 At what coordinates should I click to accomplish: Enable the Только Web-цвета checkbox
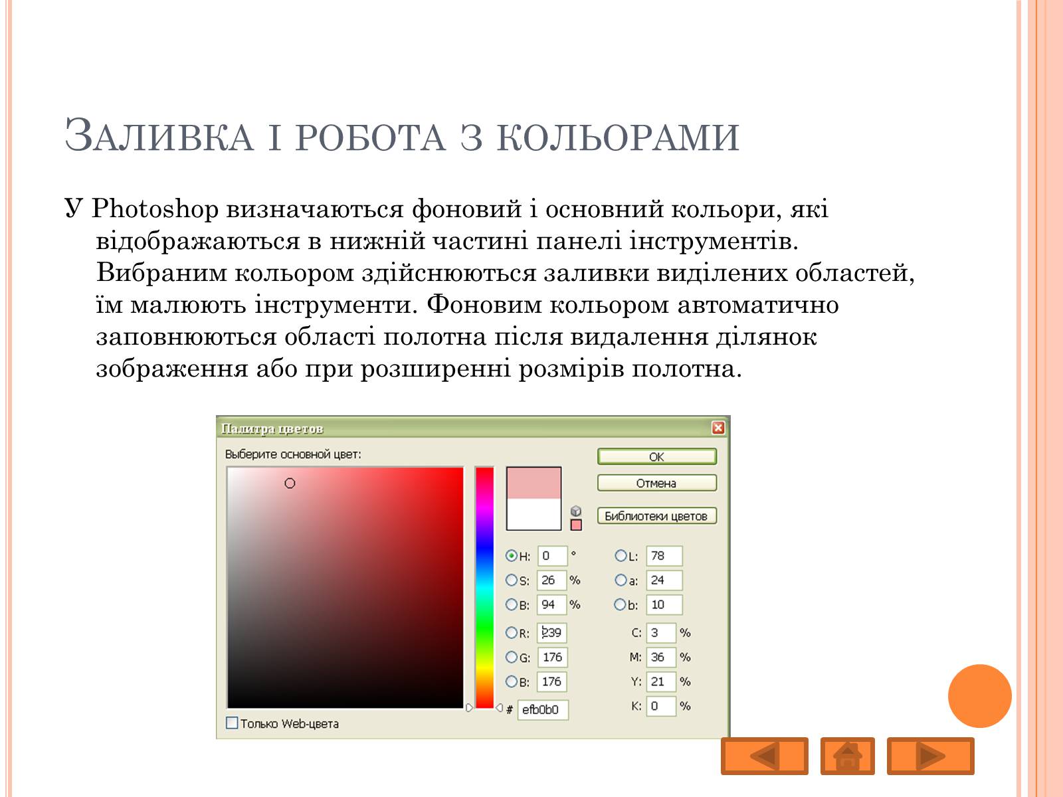232,723
